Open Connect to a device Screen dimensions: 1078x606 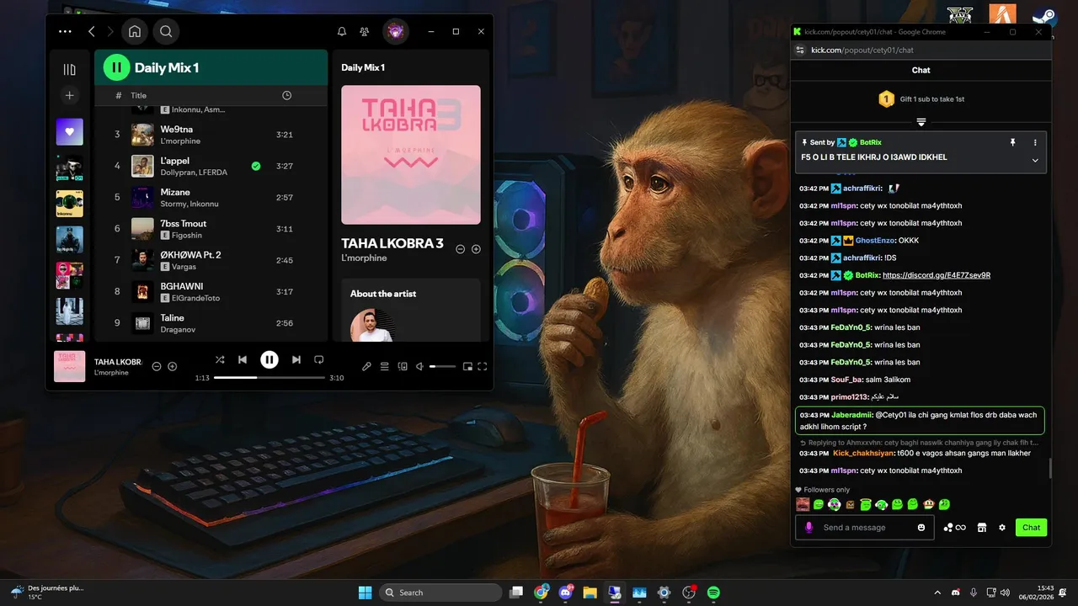pos(402,366)
